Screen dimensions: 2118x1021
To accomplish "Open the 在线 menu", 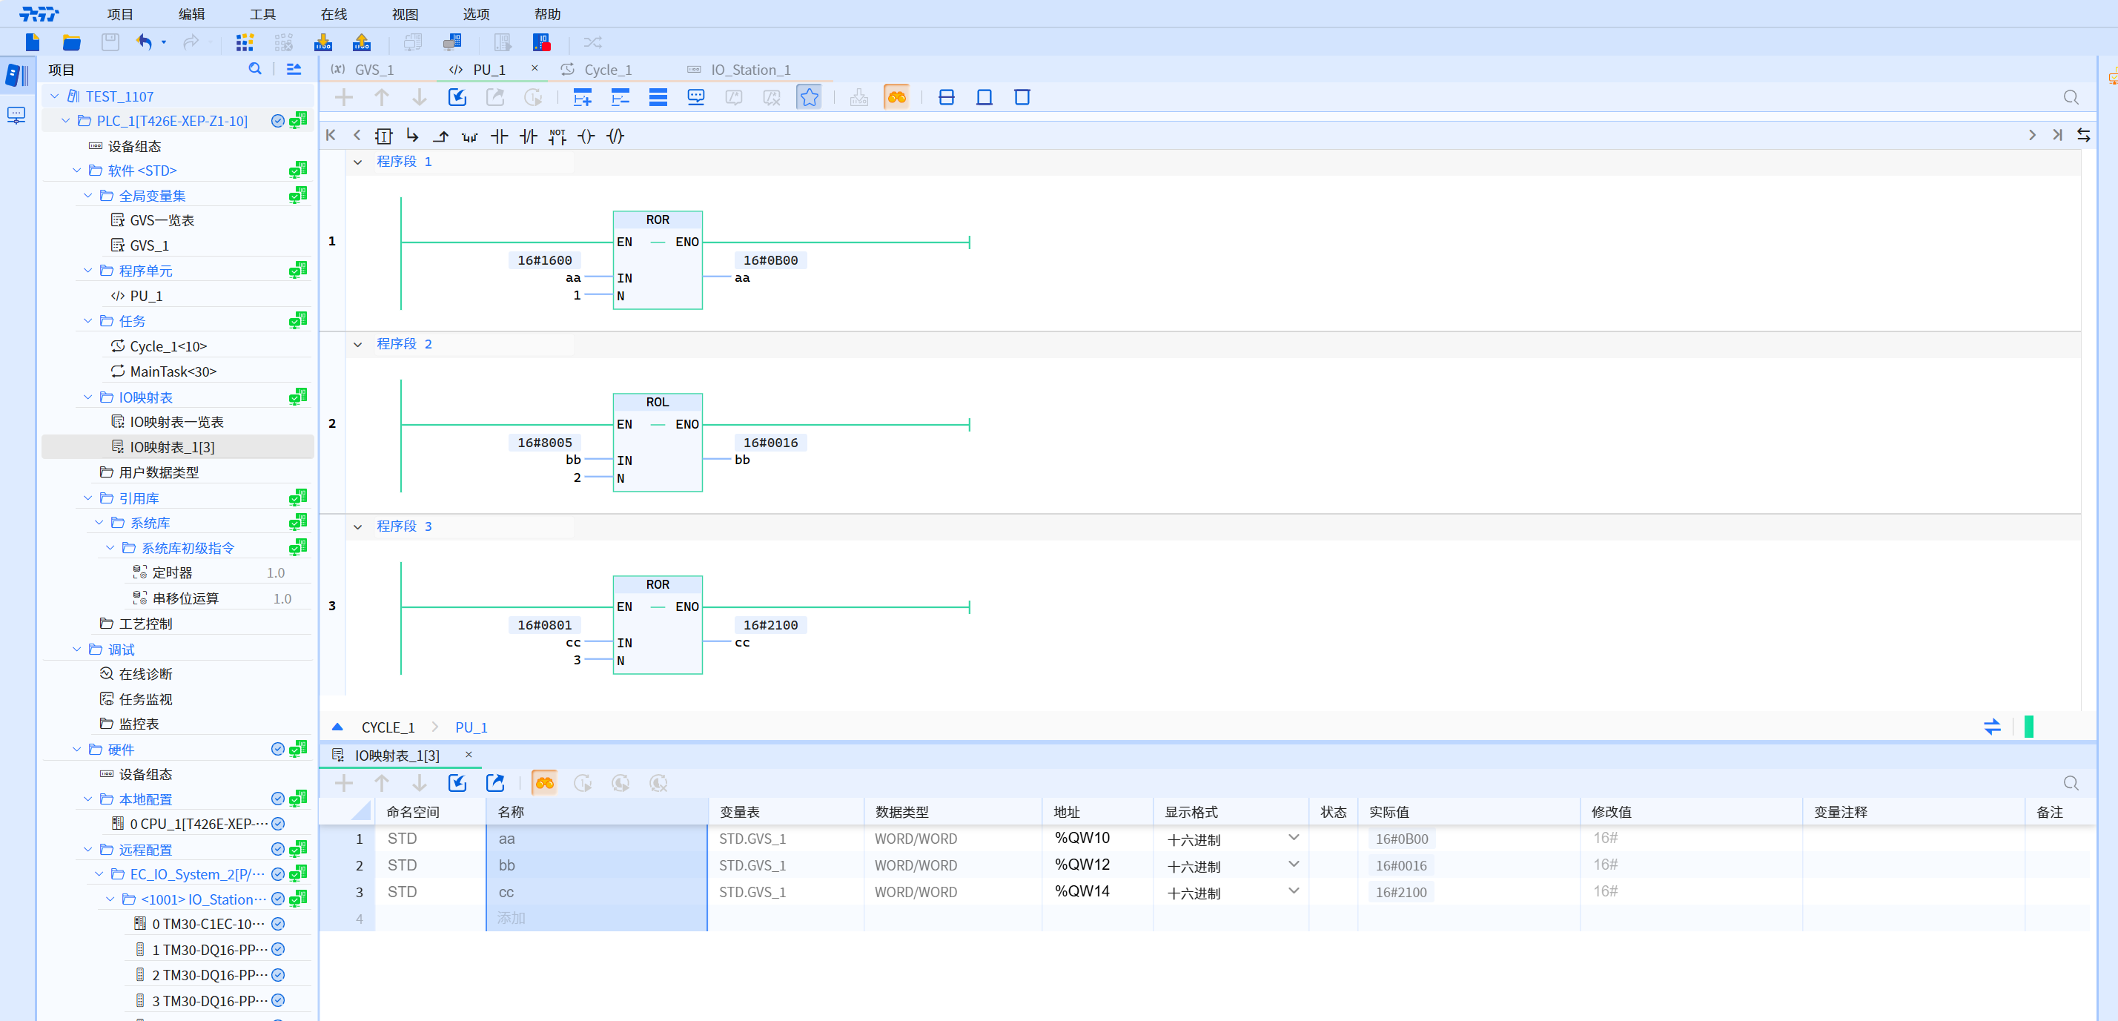I will (x=334, y=14).
